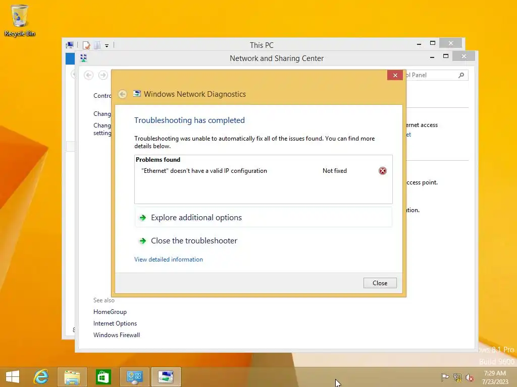Open the Windows Store taskbar icon
Image resolution: width=517 pixels, height=387 pixels.
pos(103,377)
